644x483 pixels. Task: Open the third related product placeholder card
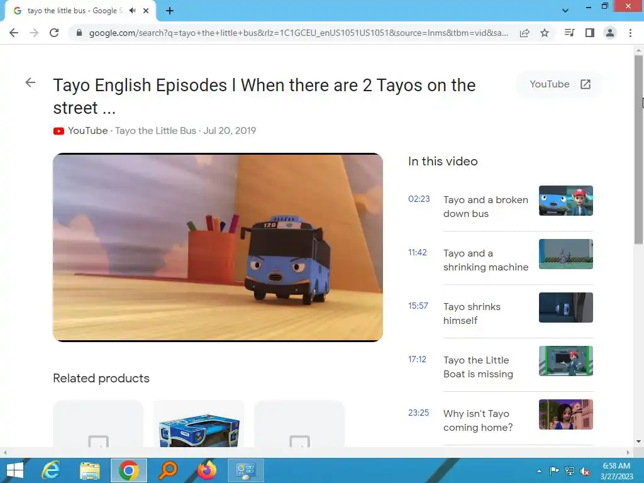[x=299, y=424]
